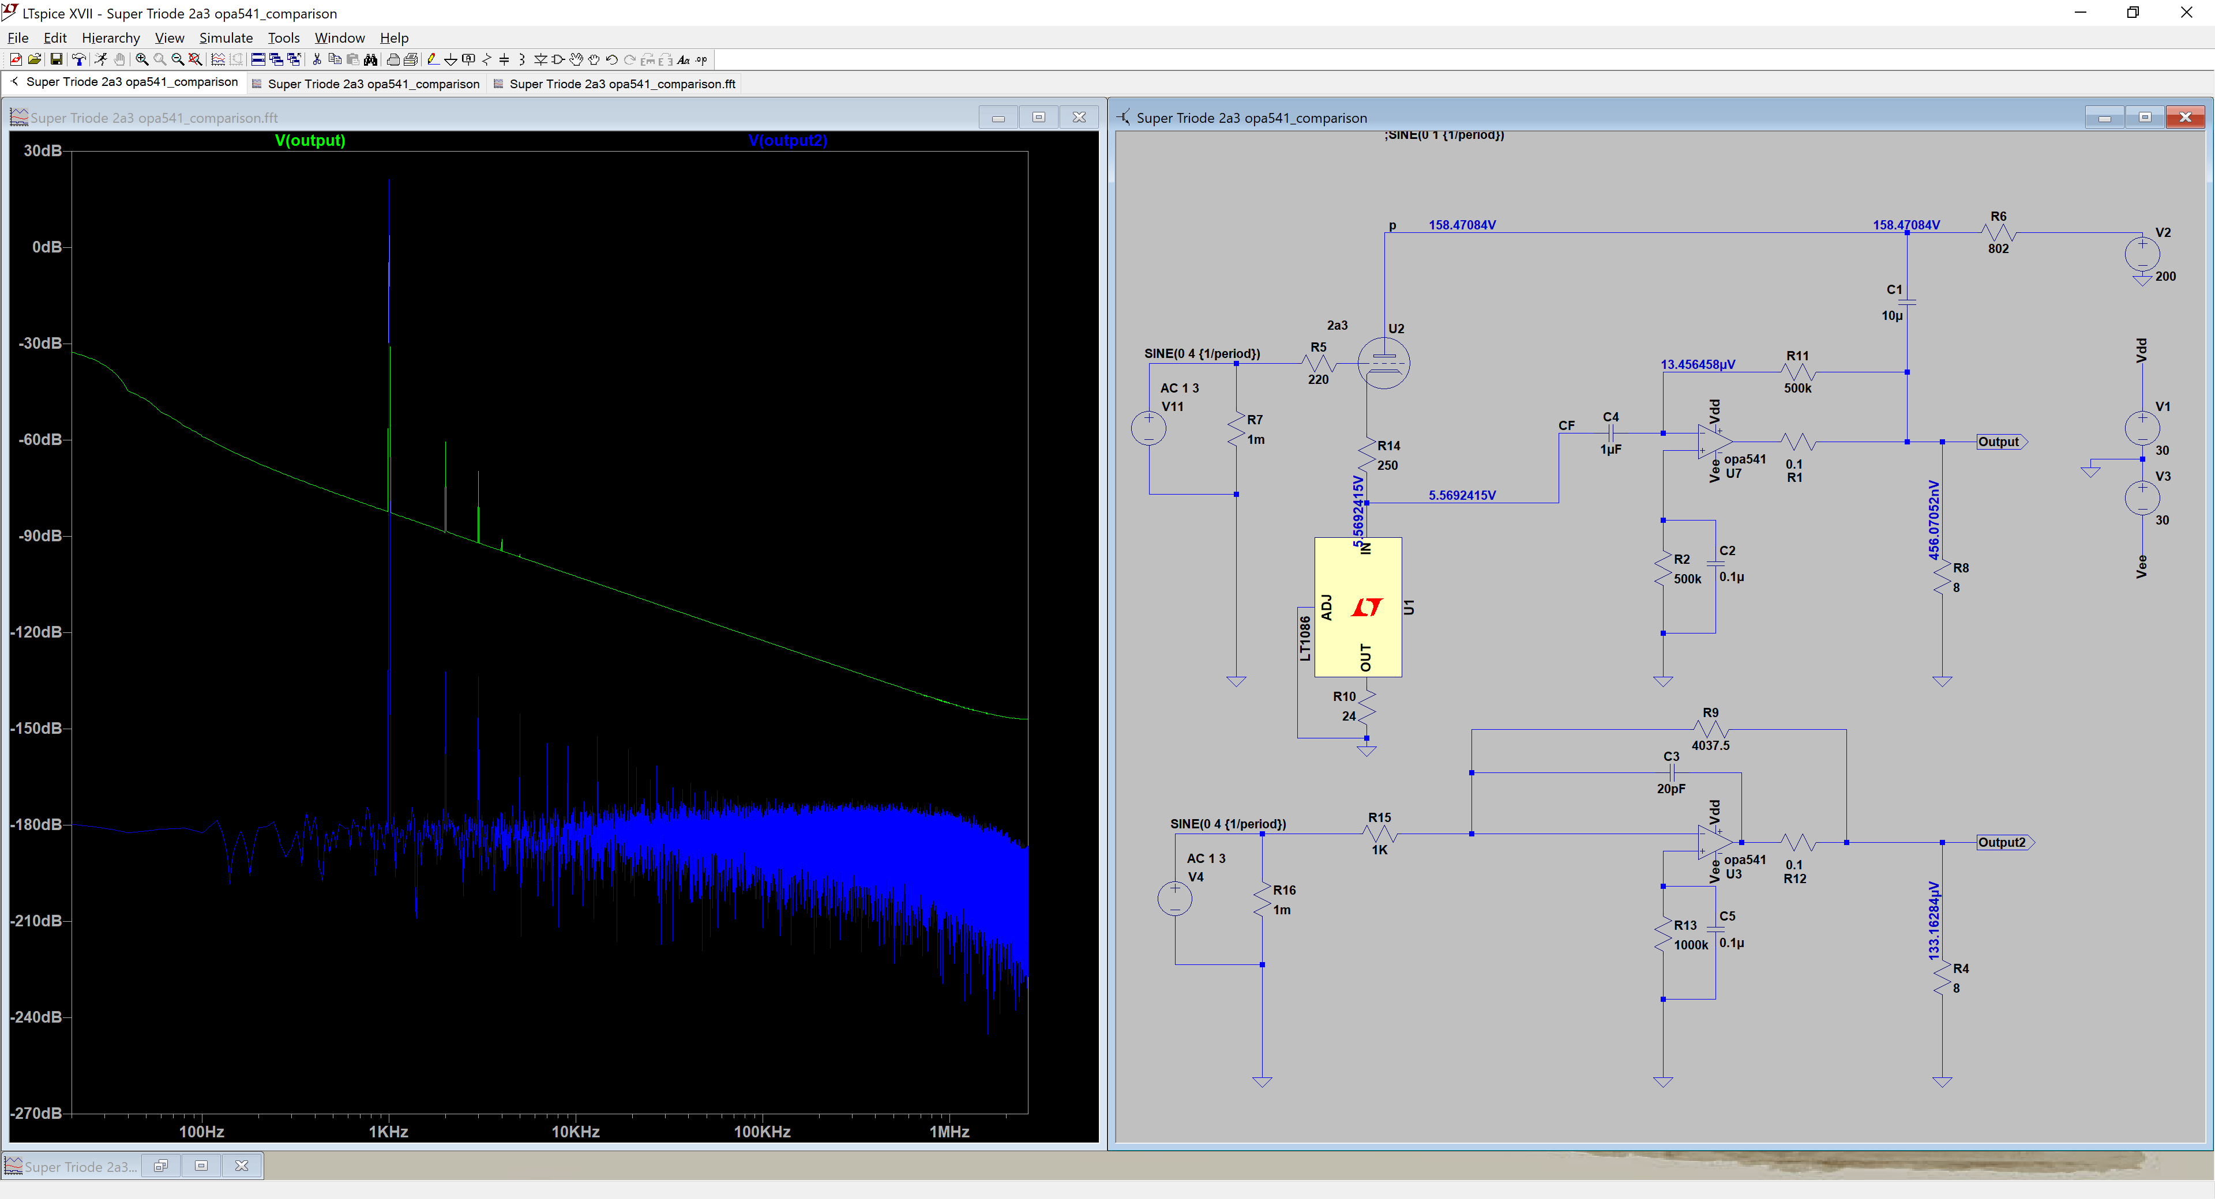The height and width of the screenshot is (1199, 2215).
Task: Open the Window menu
Action: pos(340,38)
